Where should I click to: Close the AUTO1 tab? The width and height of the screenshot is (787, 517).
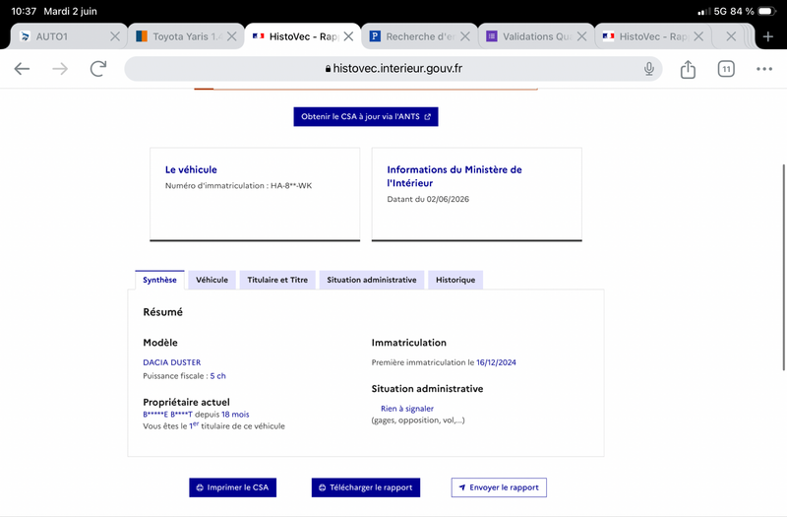pyautogui.click(x=115, y=36)
